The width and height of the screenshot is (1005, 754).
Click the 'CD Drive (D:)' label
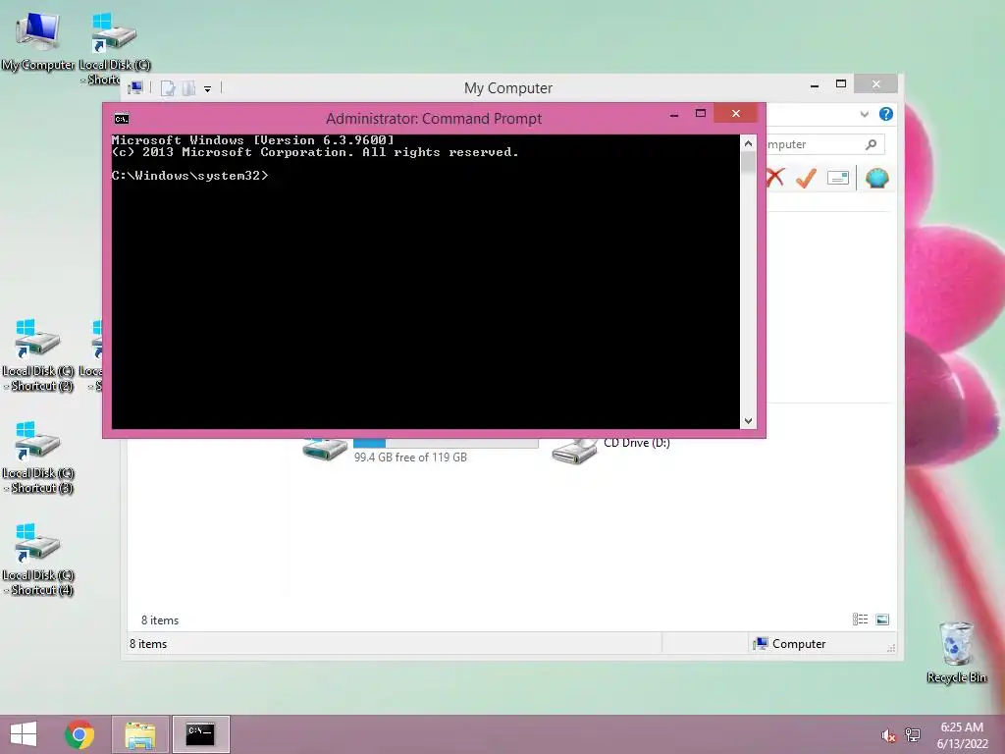pyautogui.click(x=636, y=443)
